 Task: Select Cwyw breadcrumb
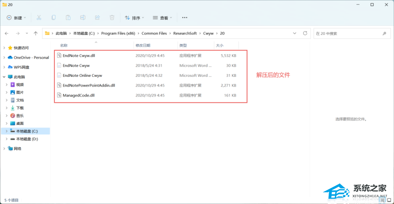point(208,33)
